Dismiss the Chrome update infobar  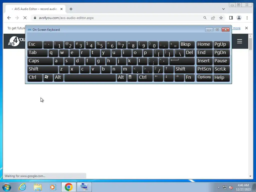pos(246,28)
